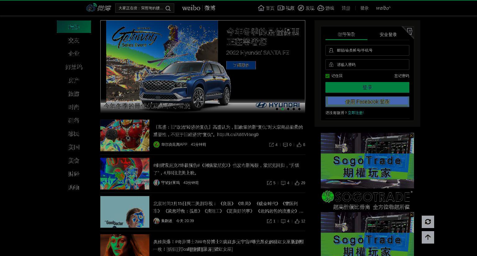The image size is (477, 256).
Task: Click the refresh feed button
Action: click(x=428, y=222)
